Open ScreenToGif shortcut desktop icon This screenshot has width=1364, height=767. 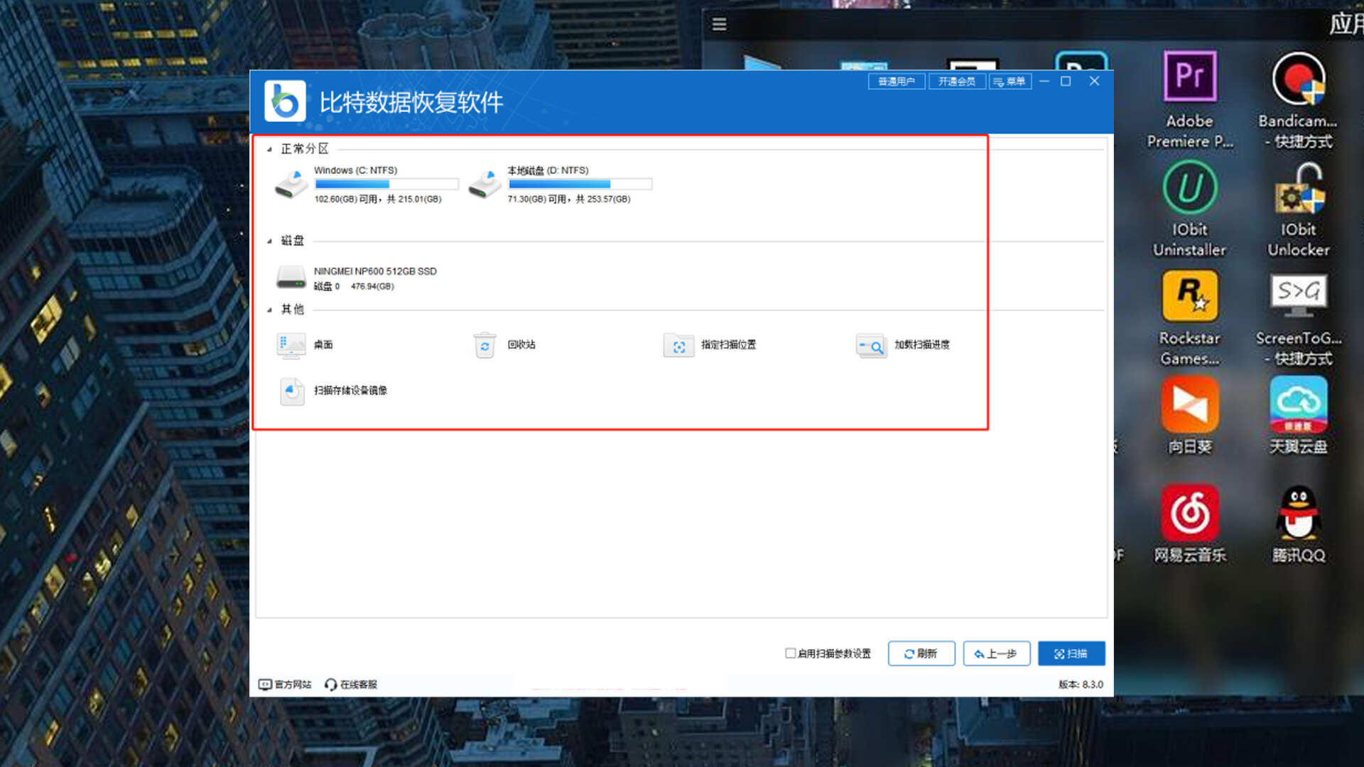[x=1299, y=295]
